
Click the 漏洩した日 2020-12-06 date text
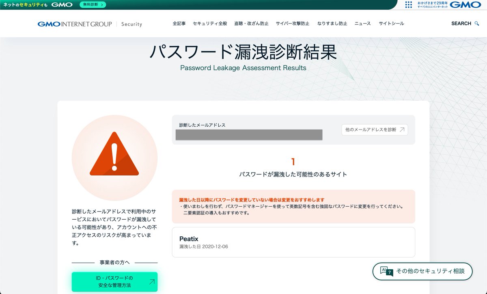tap(204, 246)
